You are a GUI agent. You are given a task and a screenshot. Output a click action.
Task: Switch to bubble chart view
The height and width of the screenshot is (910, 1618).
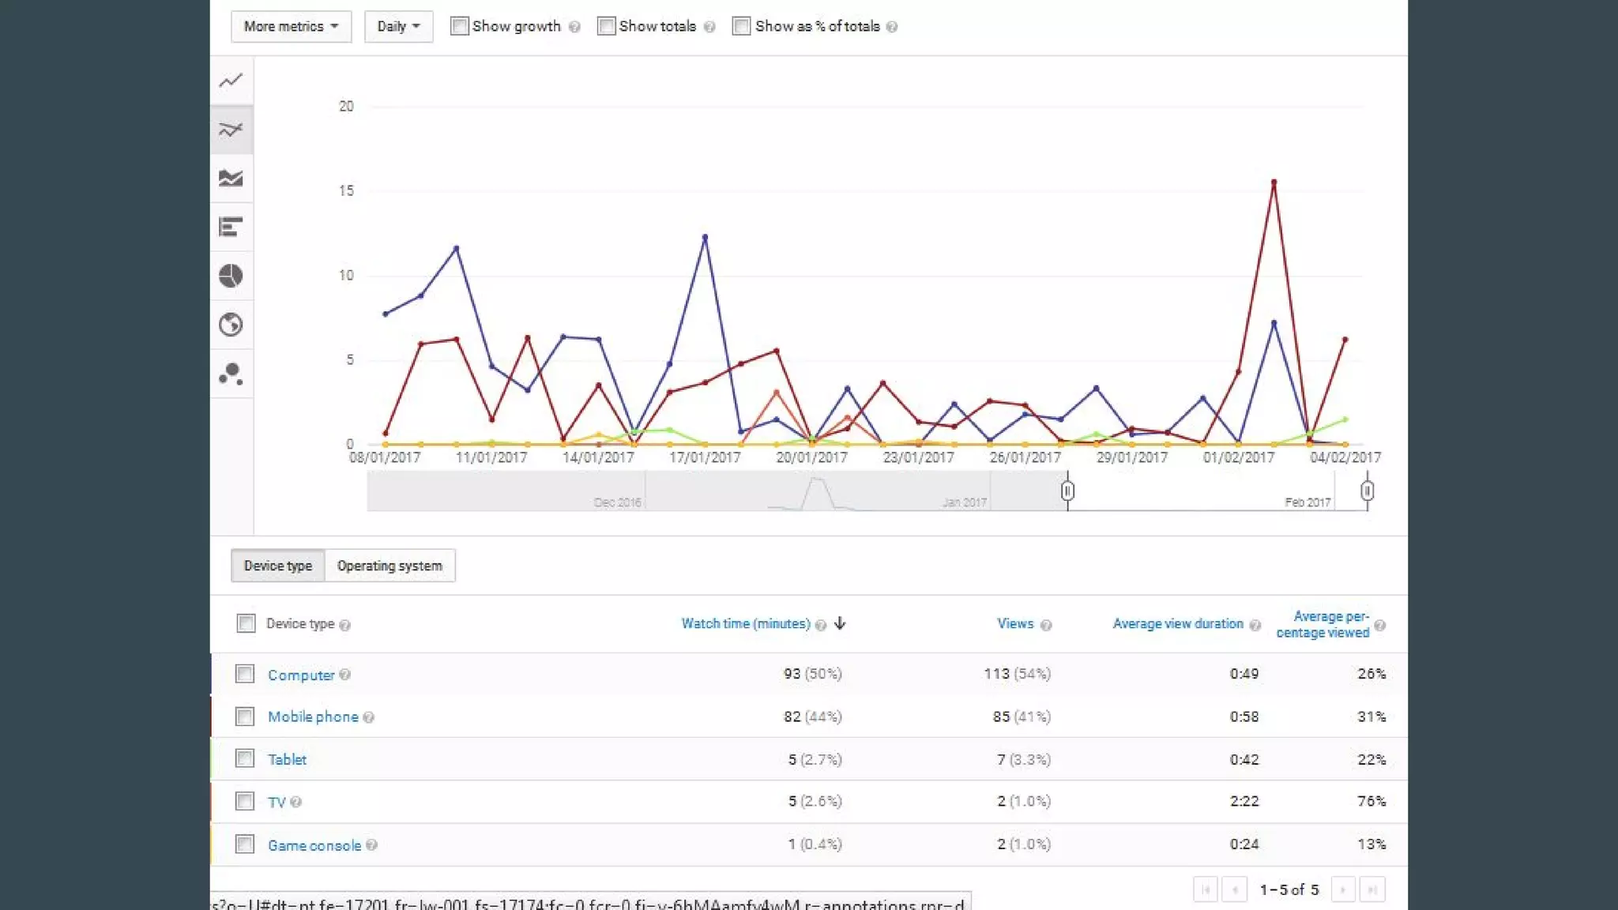click(231, 374)
